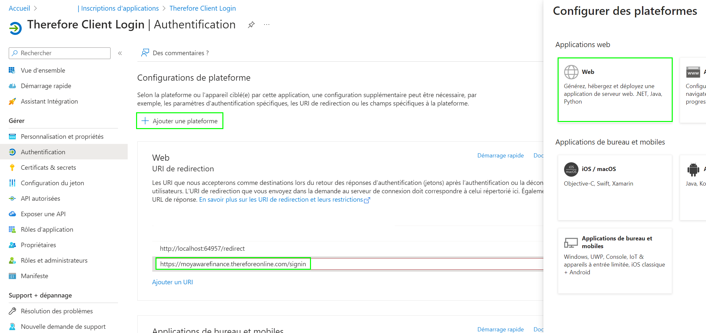This screenshot has width=706, height=333.
Task: Click the Android robot icon
Action: coord(693,169)
